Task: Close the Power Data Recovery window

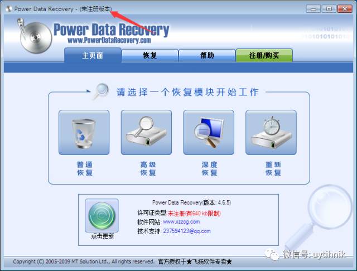Action: tap(345, 9)
